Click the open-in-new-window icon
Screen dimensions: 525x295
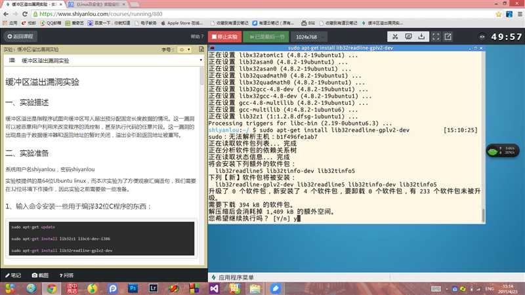tap(448, 37)
